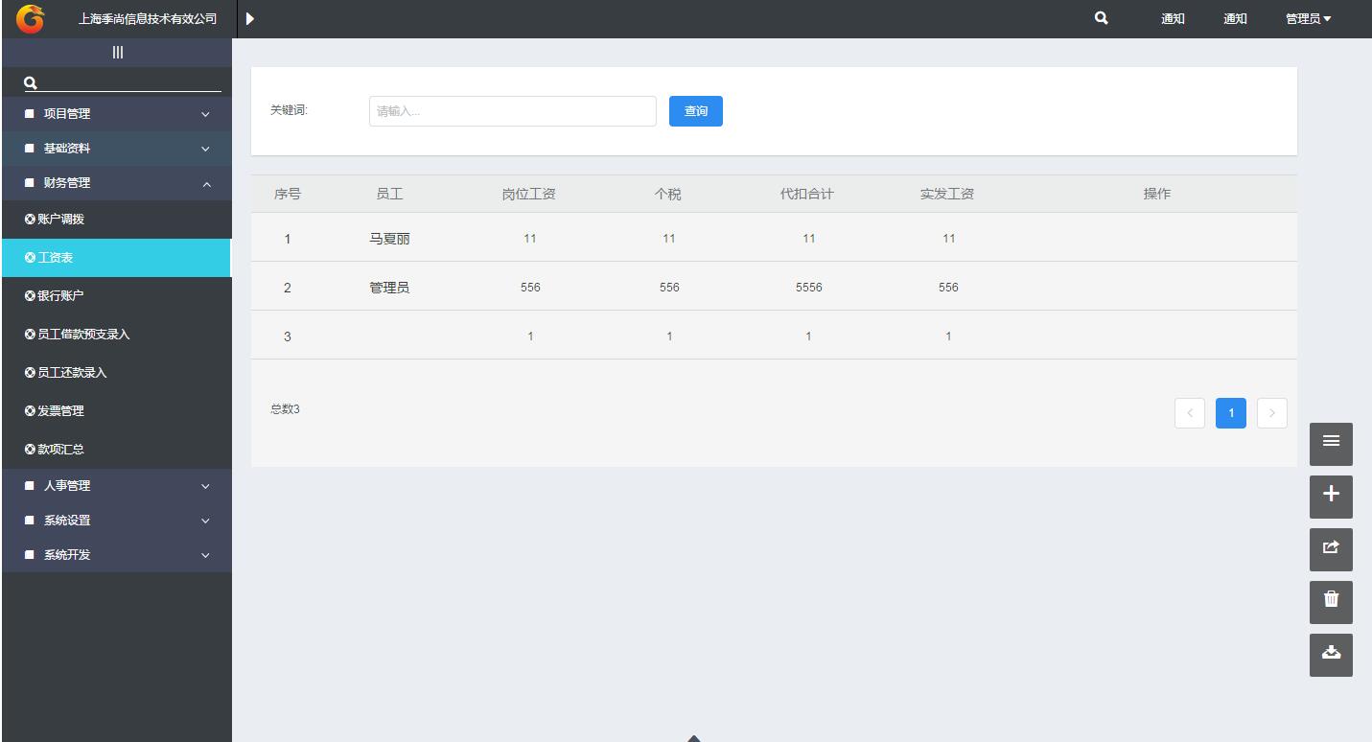
Task: Collapse 财务管理 with its up chevron
Action: (x=206, y=183)
